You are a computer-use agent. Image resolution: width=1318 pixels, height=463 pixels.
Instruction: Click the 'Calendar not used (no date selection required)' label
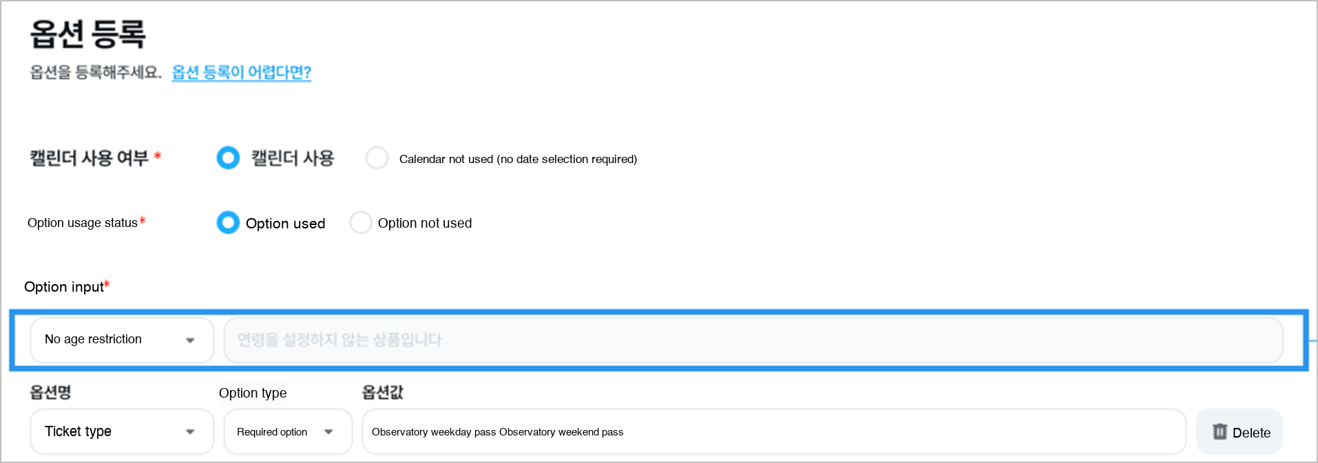pos(518,159)
